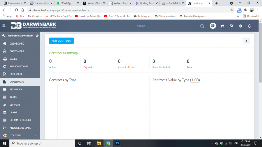Image resolution: width=262 pixels, height=147 pixels.
Task: Click the Contracts file icon
Action: click(5, 82)
